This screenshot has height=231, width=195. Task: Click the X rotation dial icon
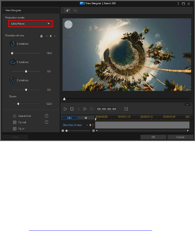point(13,44)
